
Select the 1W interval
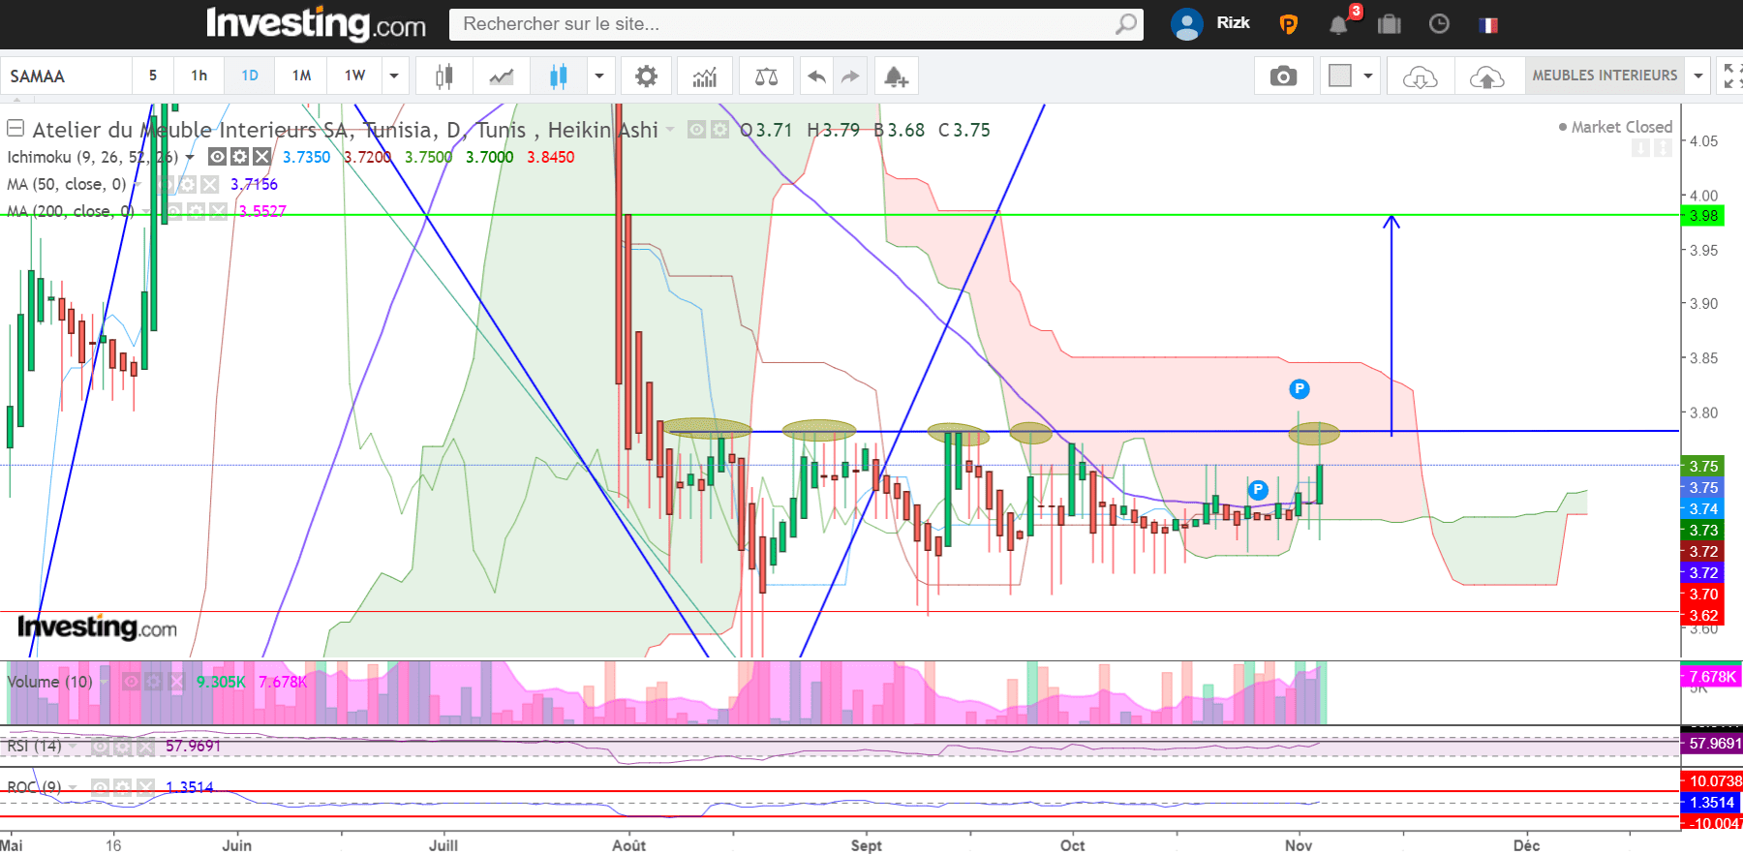click(354, 76)
